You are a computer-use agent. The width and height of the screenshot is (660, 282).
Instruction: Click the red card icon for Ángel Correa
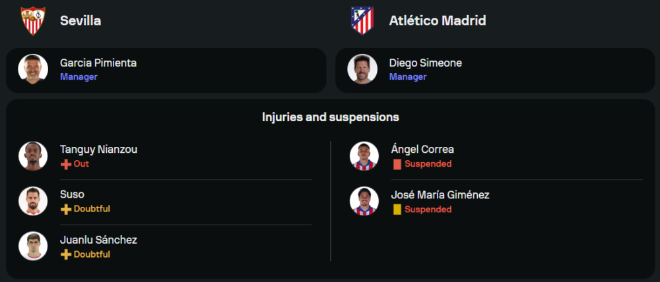[x=397, y=164]
